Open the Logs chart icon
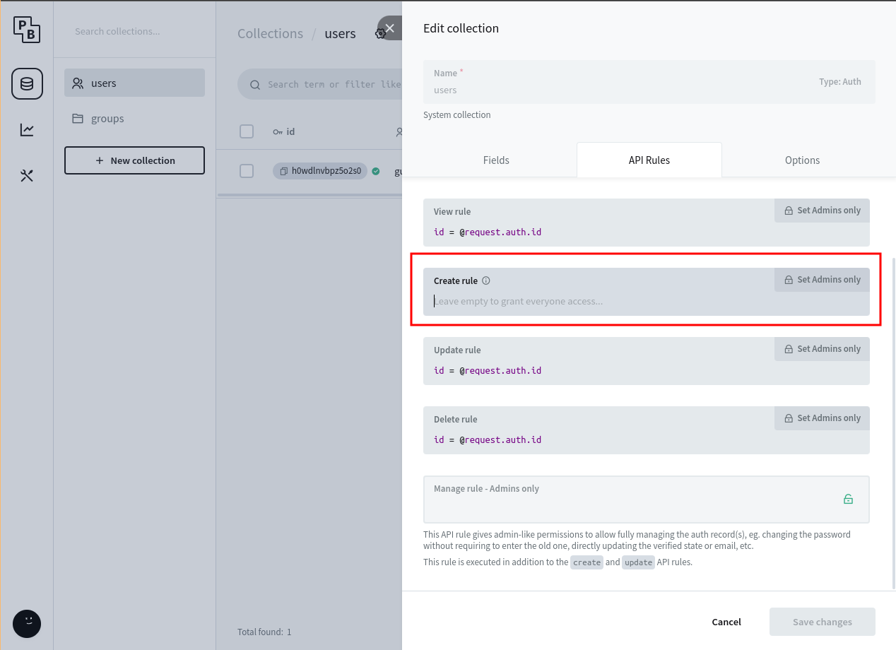Image resolution: width=896 pixels, height=650 pixels. (x=27, y=129)
